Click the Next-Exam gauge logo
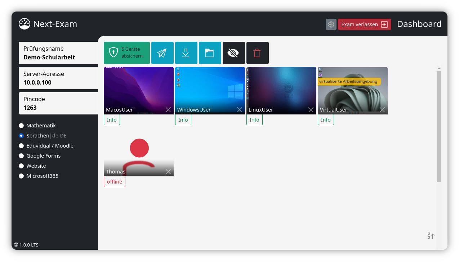The image size is (459, 262). [24, 24]
